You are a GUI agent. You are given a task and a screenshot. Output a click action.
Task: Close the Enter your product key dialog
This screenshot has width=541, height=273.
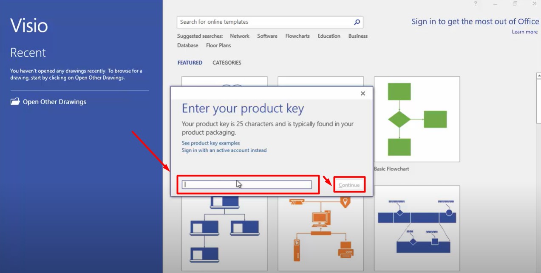pos(363,93)
